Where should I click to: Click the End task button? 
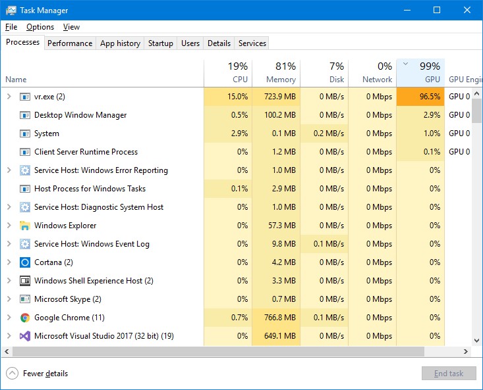pos(449,374)
